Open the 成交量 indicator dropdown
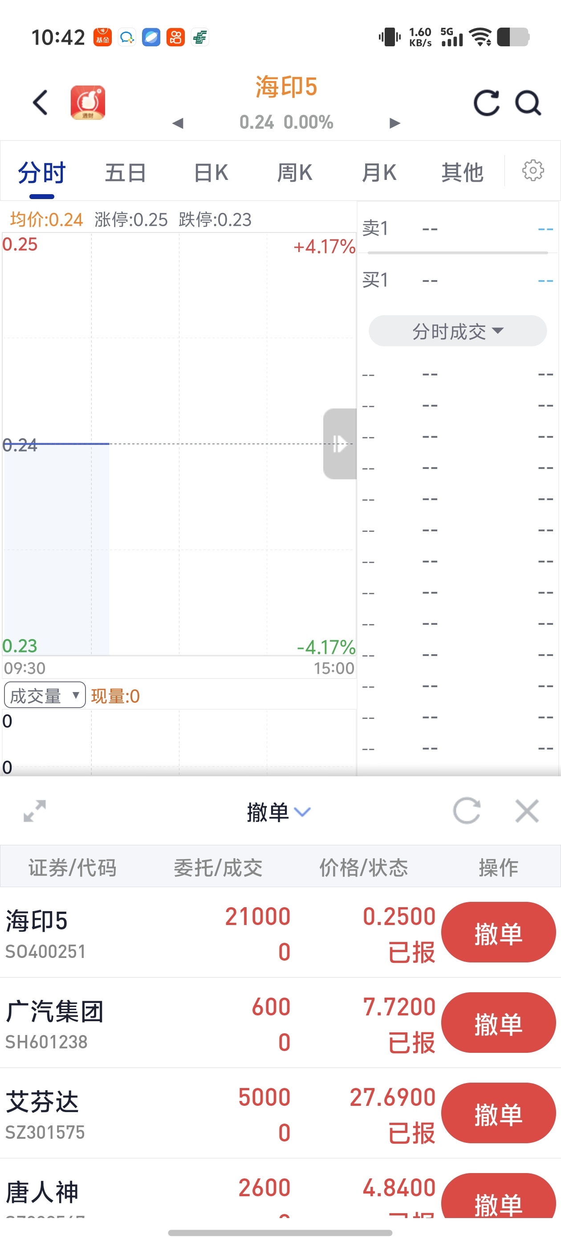Screen dimensions: 561x1247 45,695
